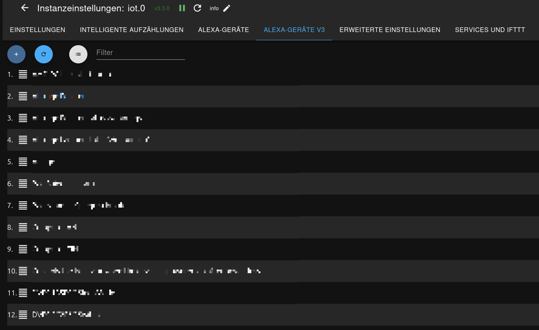Refresh the device list with blue reload icon
The height and width of the screenshot is (330, 539).
(44, 54)
